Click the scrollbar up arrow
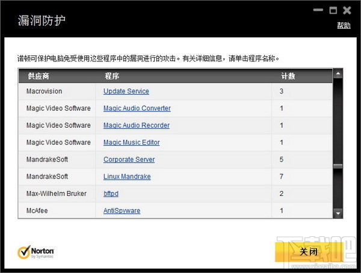The height and width of the screenshot is (273, 361). point(338,74)
